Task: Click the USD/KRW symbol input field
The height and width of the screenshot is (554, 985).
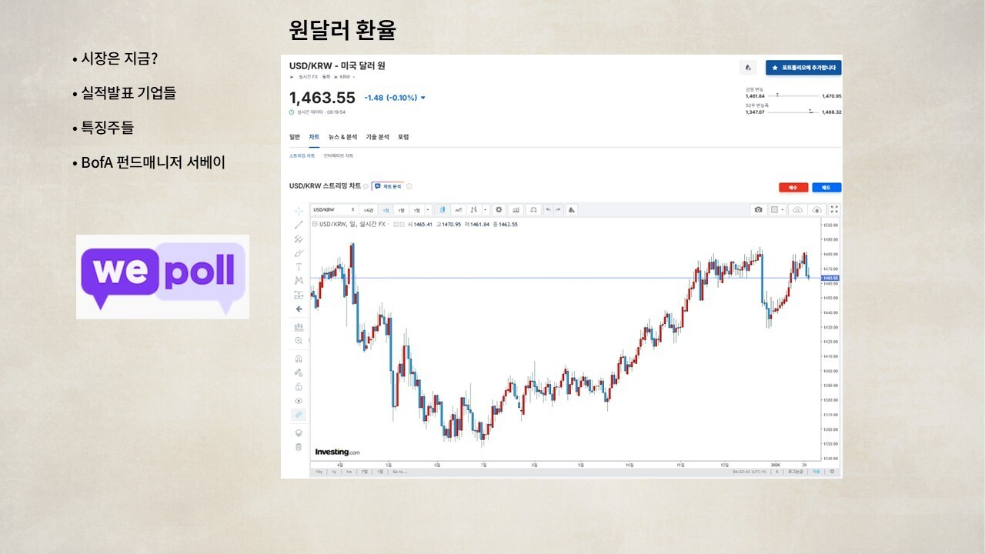Action: 331,209
